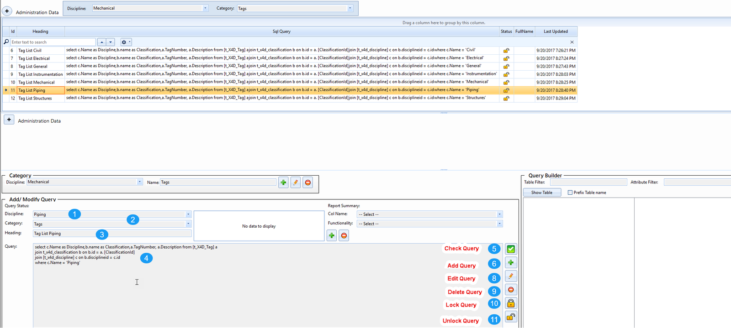Add a new category with green plus

(x=283, y=182)
